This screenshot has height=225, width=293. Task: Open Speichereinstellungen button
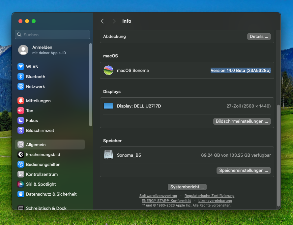coord(244,170)
